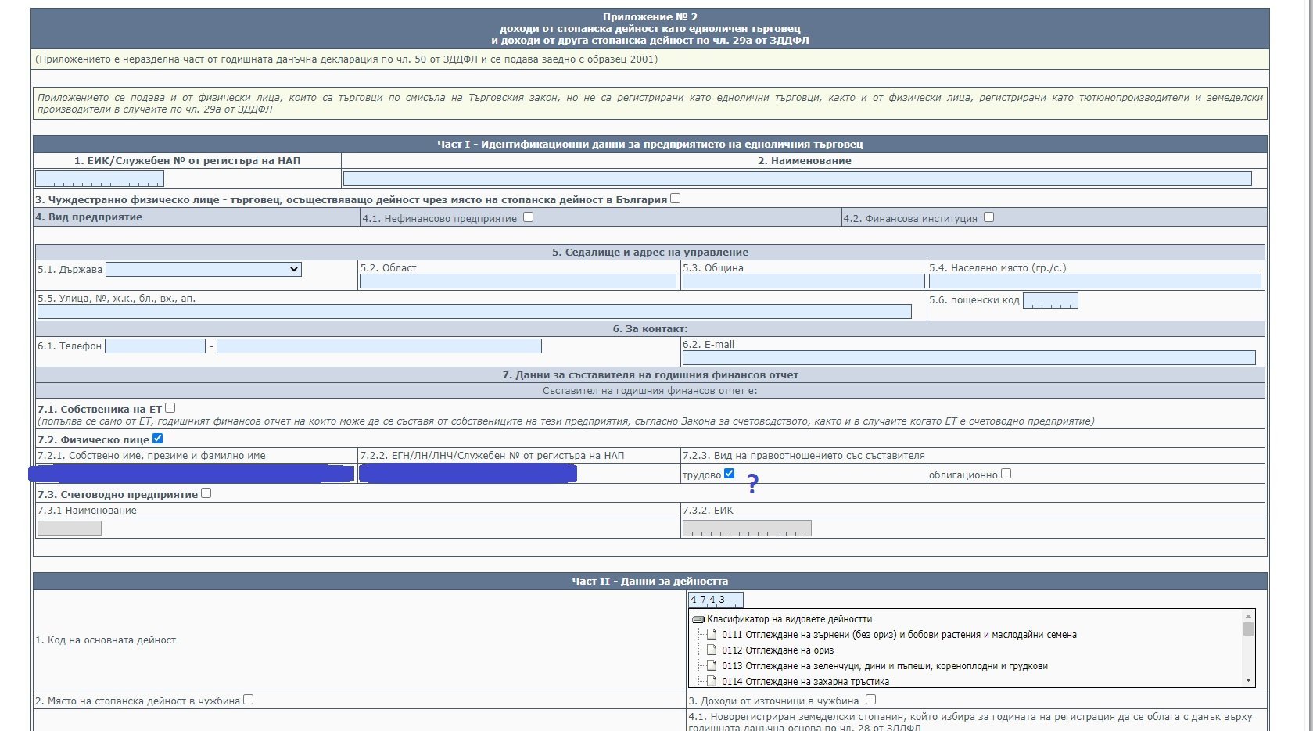Click document icon for code 0114

click(x=712, y=682)
